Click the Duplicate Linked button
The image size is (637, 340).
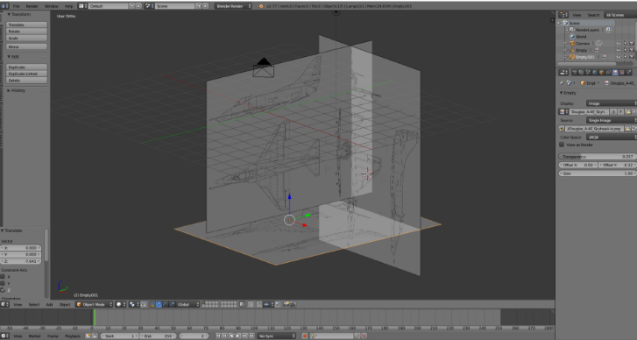click(x=27, y=74)
